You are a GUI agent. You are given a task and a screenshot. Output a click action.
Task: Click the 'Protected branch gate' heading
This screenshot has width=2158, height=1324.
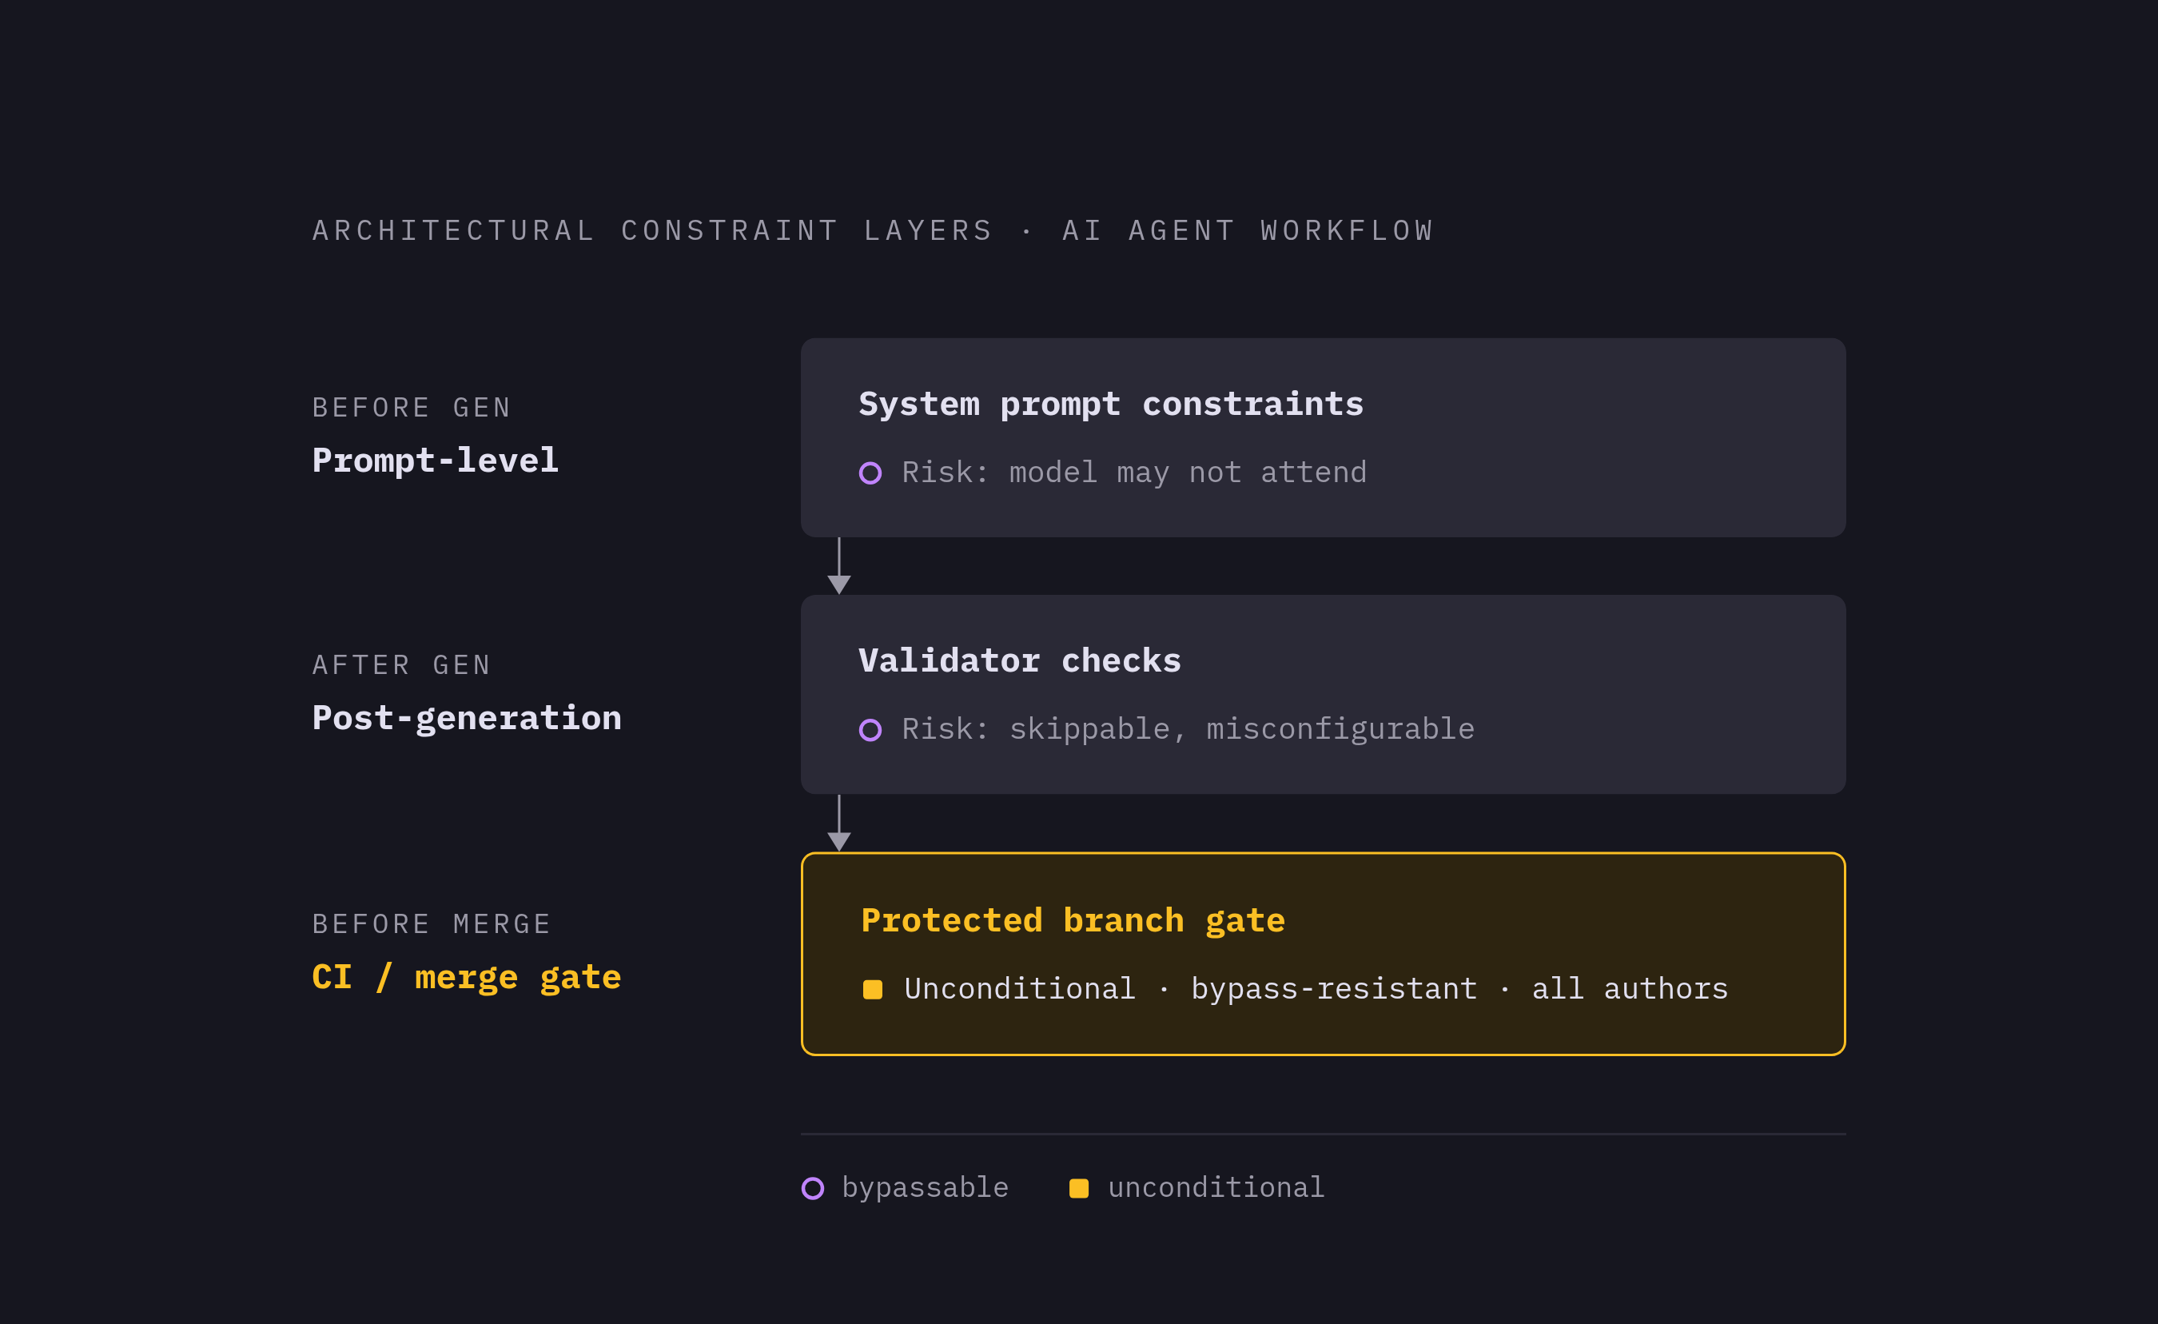coord(1073,921)
